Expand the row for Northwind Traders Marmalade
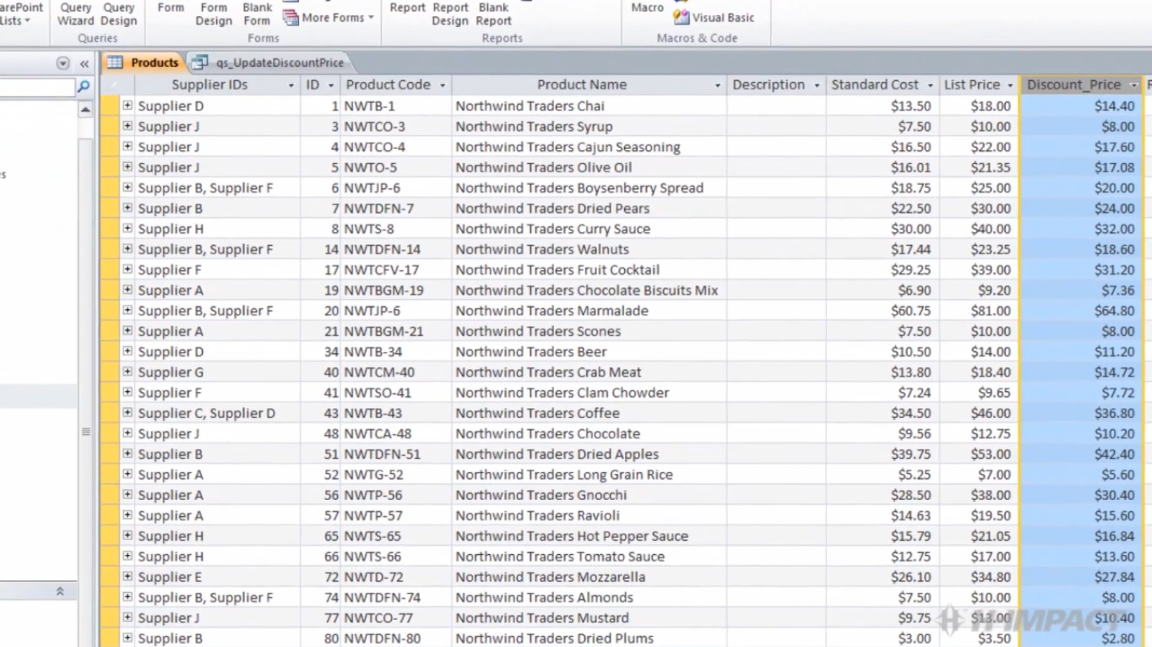 (x=127, y=310)
